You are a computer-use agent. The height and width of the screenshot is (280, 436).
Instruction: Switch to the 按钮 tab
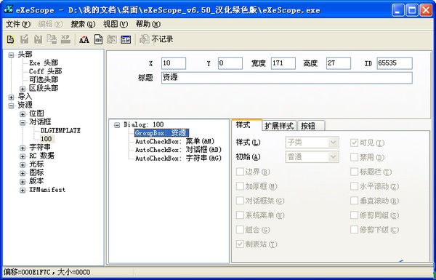pos(310,126)
